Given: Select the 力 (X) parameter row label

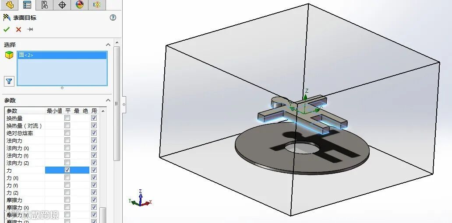Looking at the screenshot, I should pos(12,178).
